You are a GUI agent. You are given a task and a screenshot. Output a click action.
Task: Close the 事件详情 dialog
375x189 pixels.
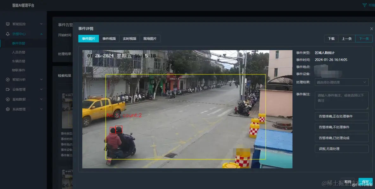tap(372, 29)
